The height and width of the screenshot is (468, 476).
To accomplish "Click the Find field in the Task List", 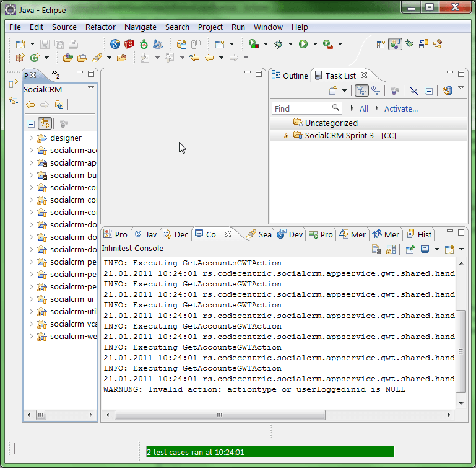I will tap(301, 108).
